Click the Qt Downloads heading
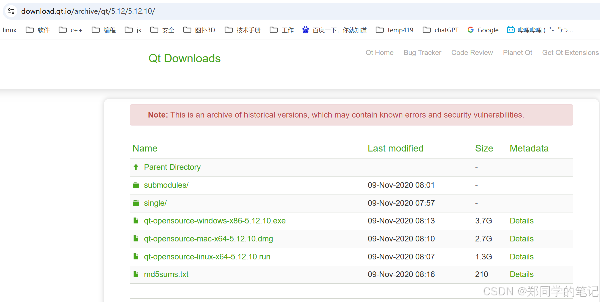Viewport: 600px width, 302px height. (x=184, y=58)
